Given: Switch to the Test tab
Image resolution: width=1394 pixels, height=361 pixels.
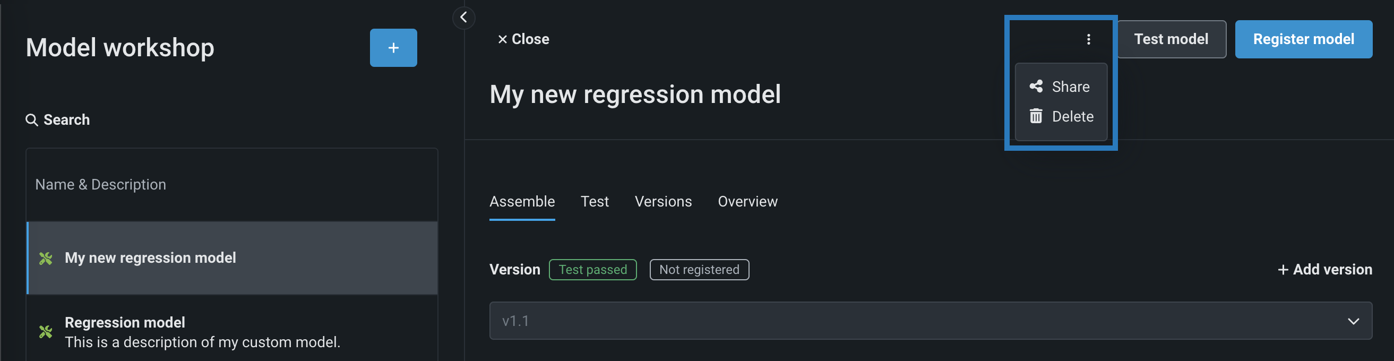Looking at the screenshot, I should tap(594, 201).
